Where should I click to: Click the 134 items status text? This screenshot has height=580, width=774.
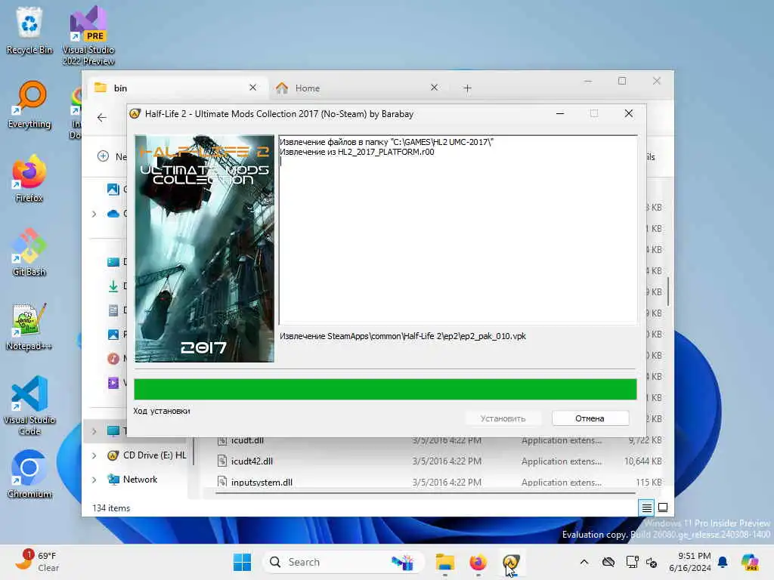[111, 508]
